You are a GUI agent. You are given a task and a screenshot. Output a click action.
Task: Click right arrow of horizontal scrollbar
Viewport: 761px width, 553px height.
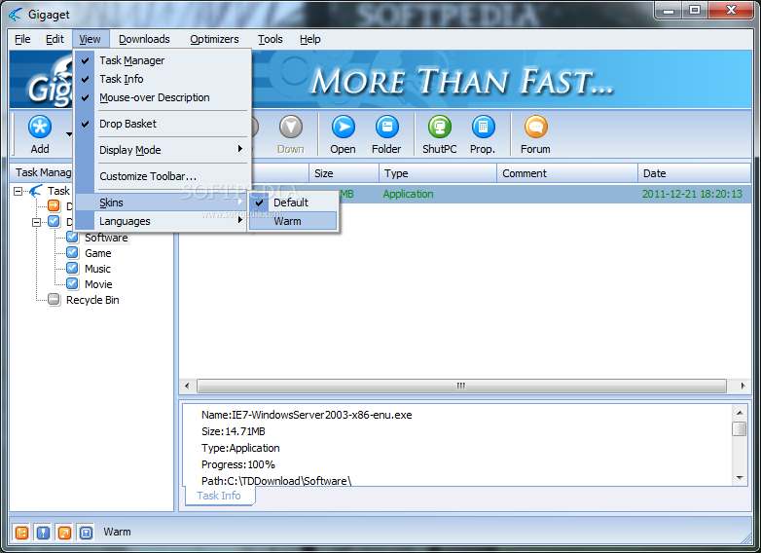743,386
